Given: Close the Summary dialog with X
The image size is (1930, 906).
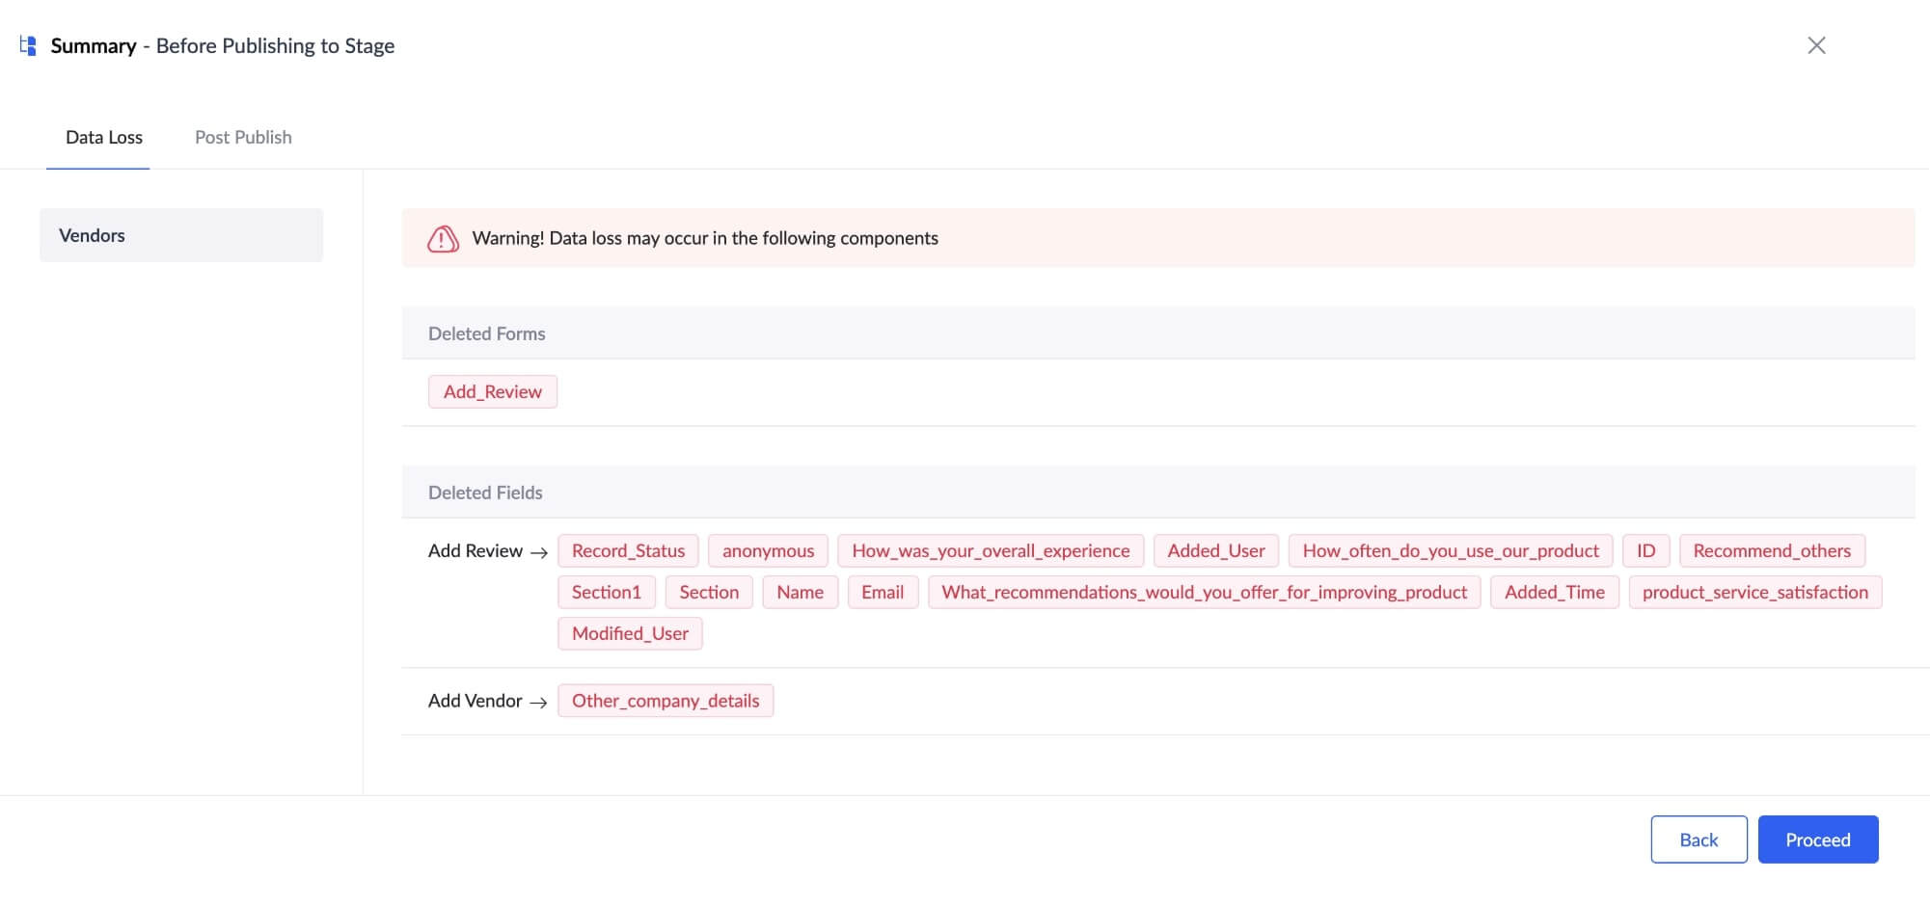Looking at the screenshot, I should coord(1816,45).
